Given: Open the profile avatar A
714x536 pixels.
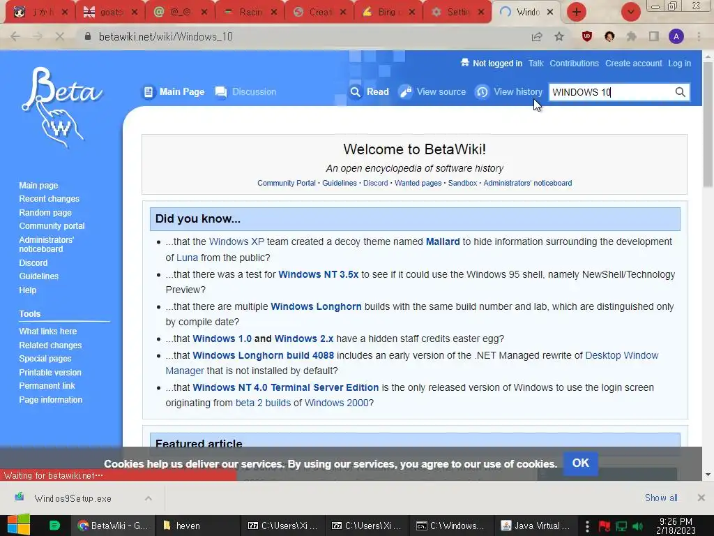Looking at the screenshot, I should tap(676, 36).
